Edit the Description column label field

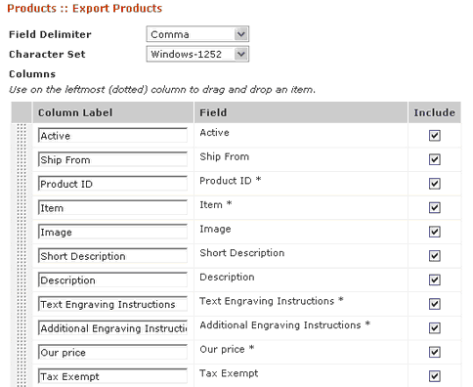coord(112,280)
